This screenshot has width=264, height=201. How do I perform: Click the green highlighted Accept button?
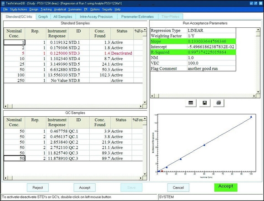tap(226, 187)
